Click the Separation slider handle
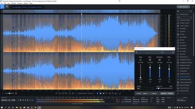 pos(158,88)
